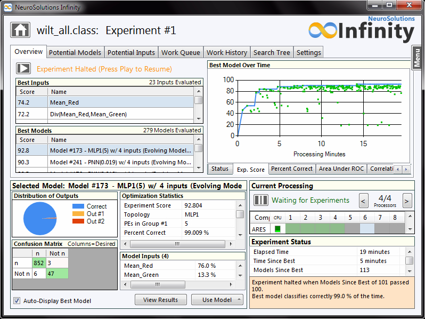Click confusion matrix cell with value 852
Image resolution: width=425 pixels, height=319 pixels.
pos(39,263)
